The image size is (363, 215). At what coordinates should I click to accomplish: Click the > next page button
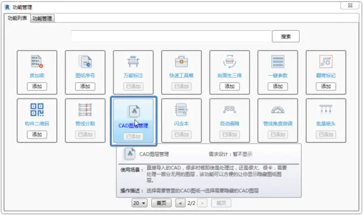coord(202,203)
